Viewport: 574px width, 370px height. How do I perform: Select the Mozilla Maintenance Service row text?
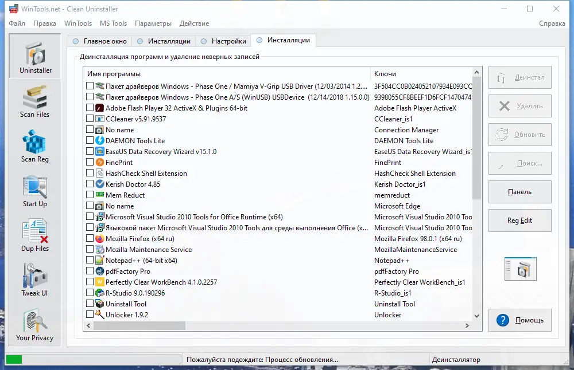click(149, 250)
